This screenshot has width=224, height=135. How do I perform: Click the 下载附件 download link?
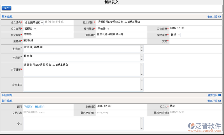(29, 107)
